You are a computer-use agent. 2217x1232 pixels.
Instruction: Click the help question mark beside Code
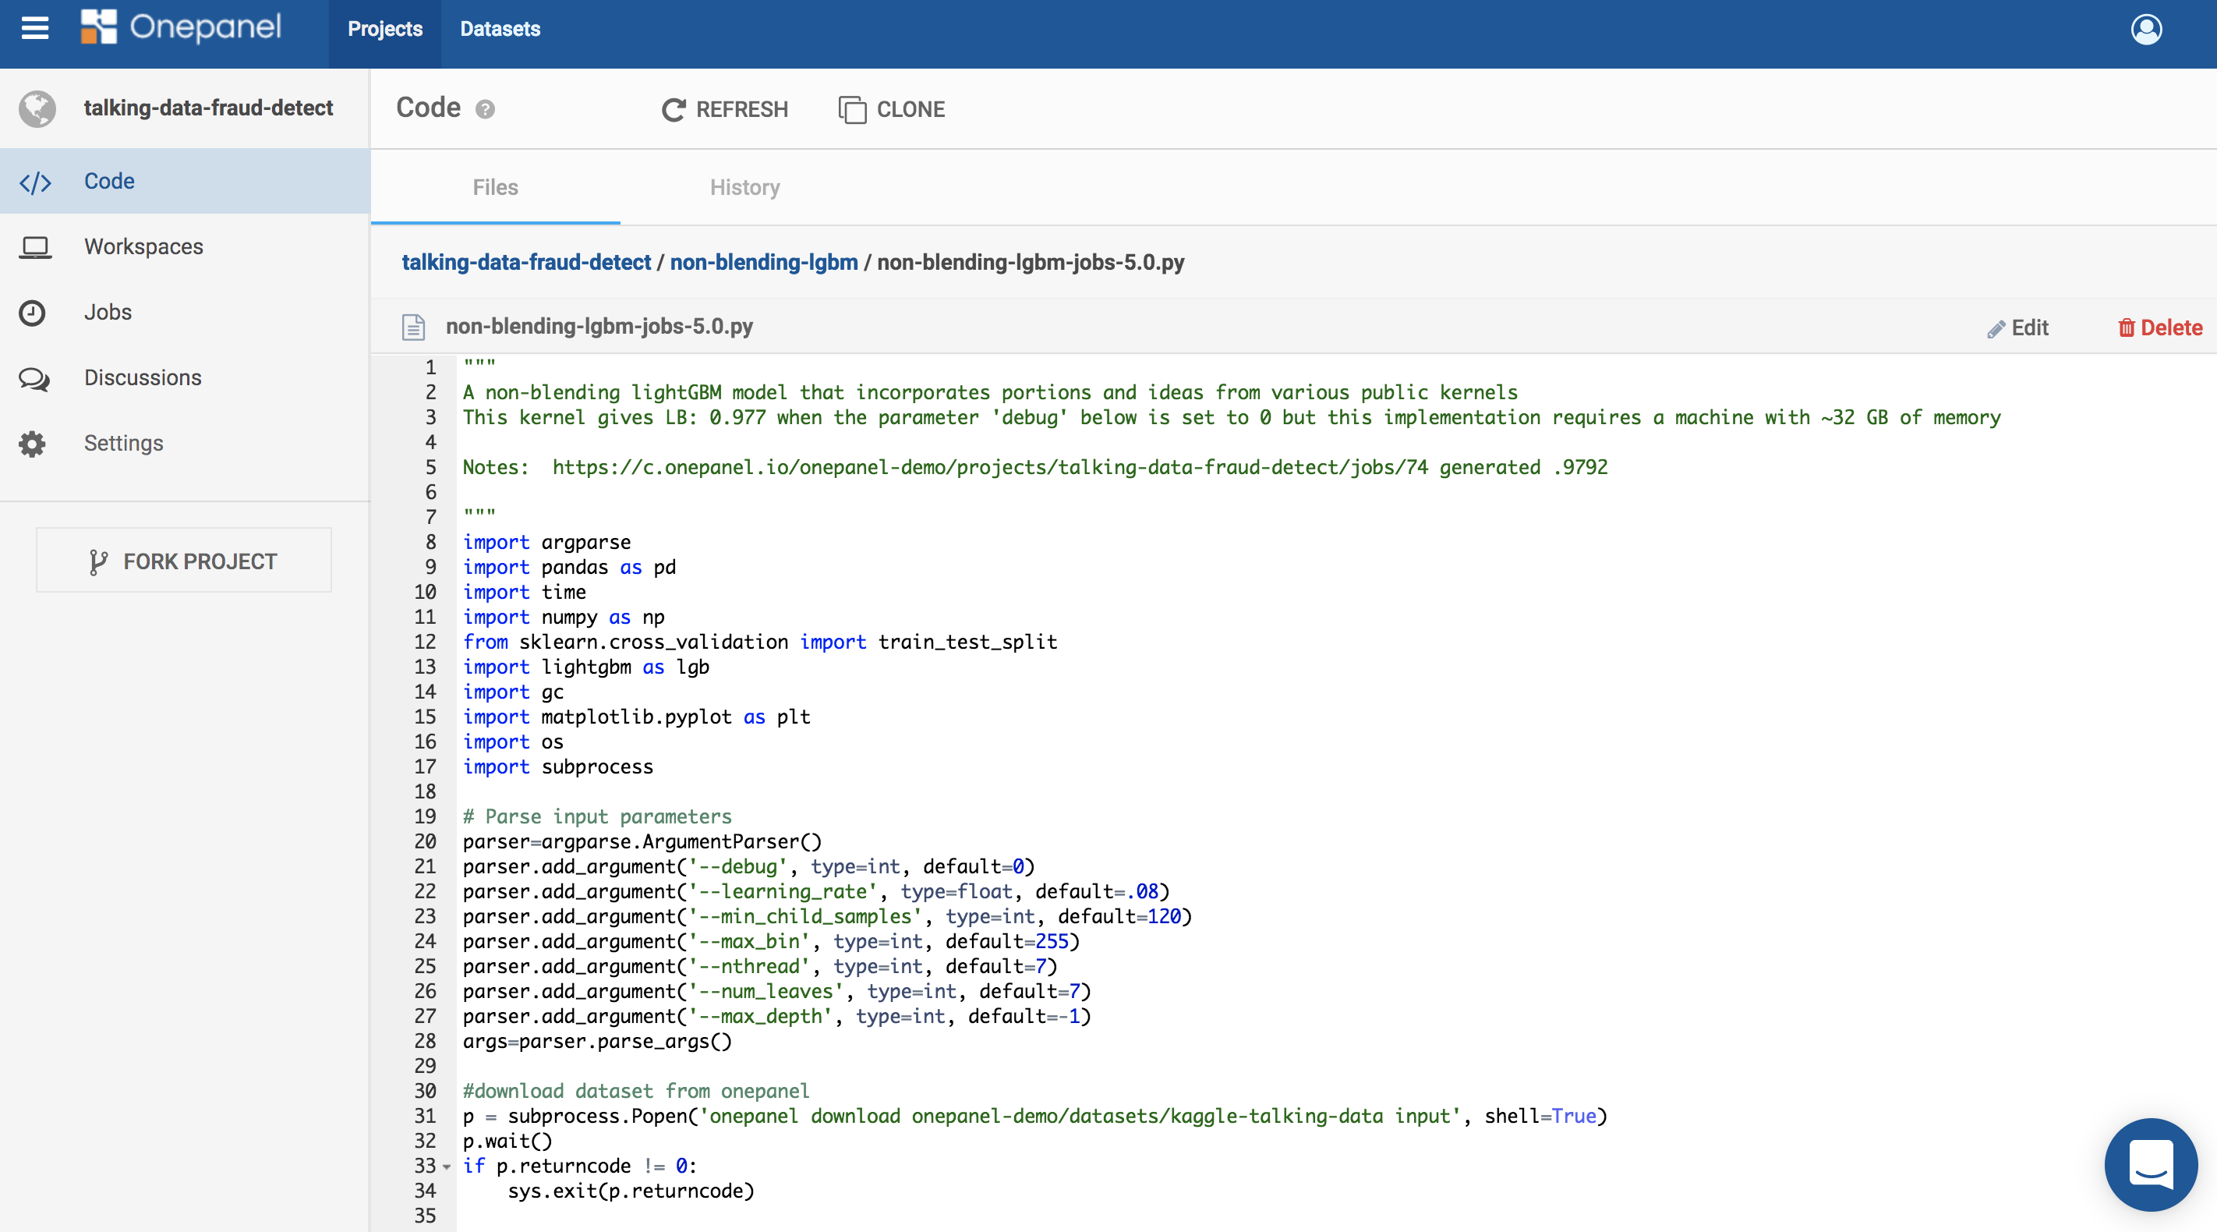tap(486, 109)
